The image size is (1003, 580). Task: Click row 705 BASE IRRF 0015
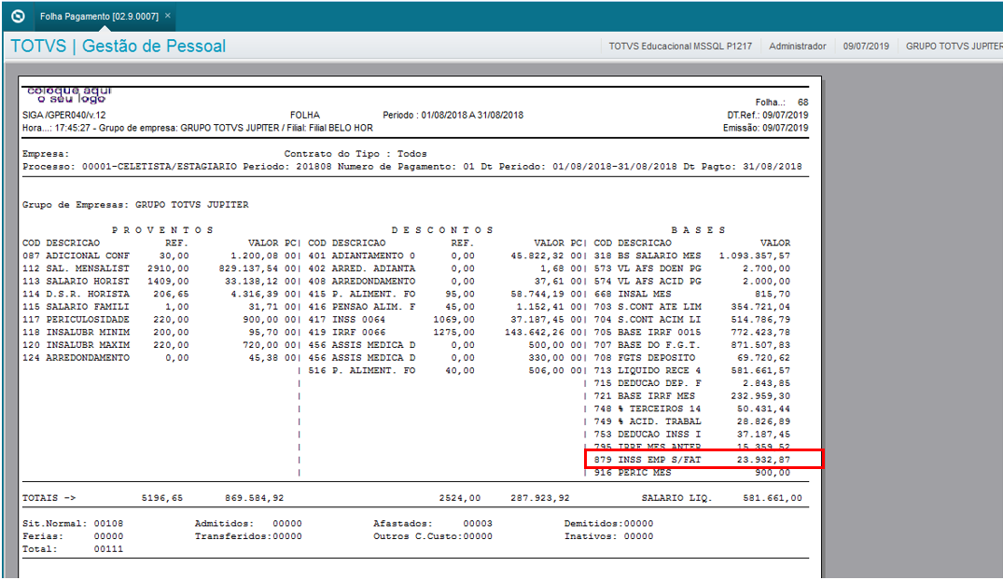[692, 333]
